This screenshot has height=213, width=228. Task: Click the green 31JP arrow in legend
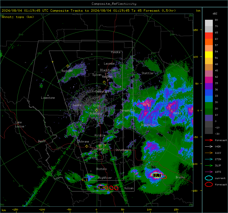click(x=209, y=165)
